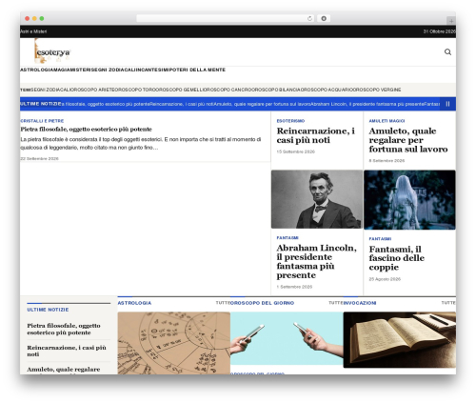Click the ghost bride image thumbnail

[x=409, y=200]
